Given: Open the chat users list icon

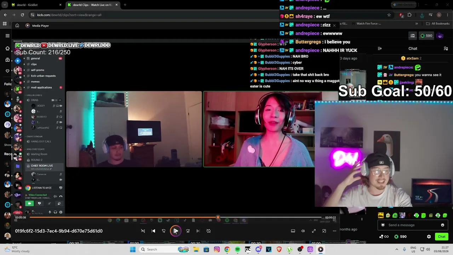Looking at the screenshot, I should point(446,49).
